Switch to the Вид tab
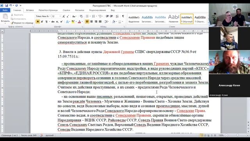The width and height of the screenshot is (250, 141). tap(112, 10)
